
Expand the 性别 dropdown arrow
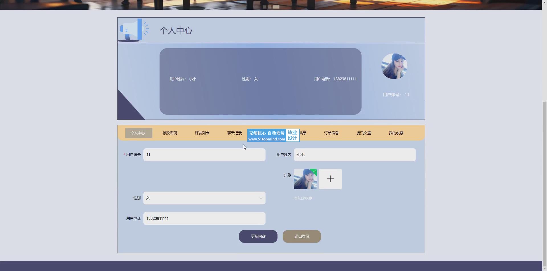pyautogui.click(x=261, y=198)
